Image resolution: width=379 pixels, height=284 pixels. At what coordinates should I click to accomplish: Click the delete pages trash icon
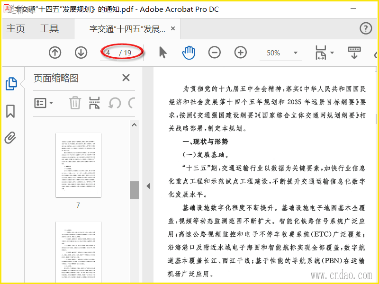pos(75,103)
